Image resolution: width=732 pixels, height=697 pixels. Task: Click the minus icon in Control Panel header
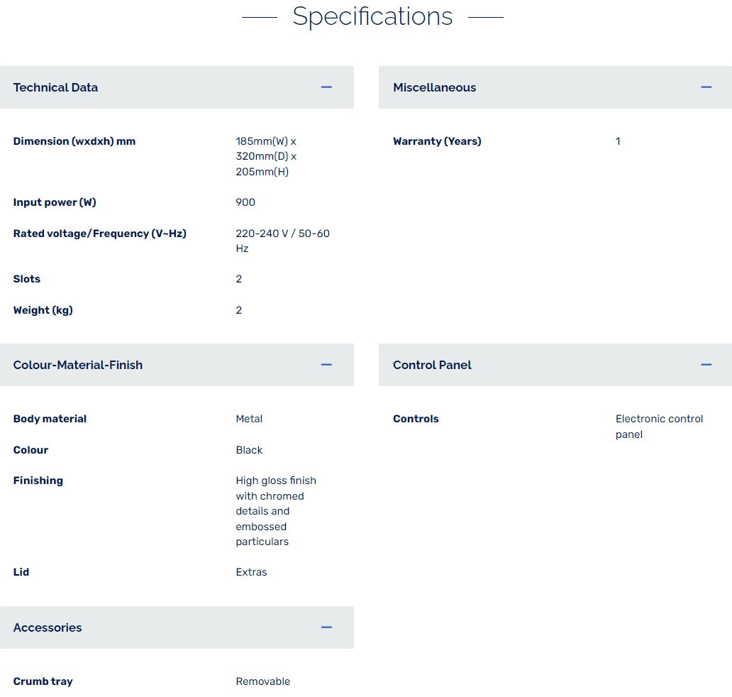click(706, 365)
